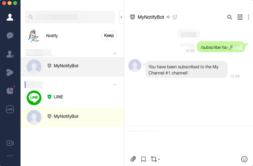This screenshot has height=166, width=253.
Task: Open the Friends tab in the sidebar
Action: (10, 17)
